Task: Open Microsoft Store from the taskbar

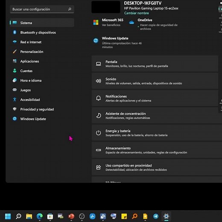Action: 50,216
